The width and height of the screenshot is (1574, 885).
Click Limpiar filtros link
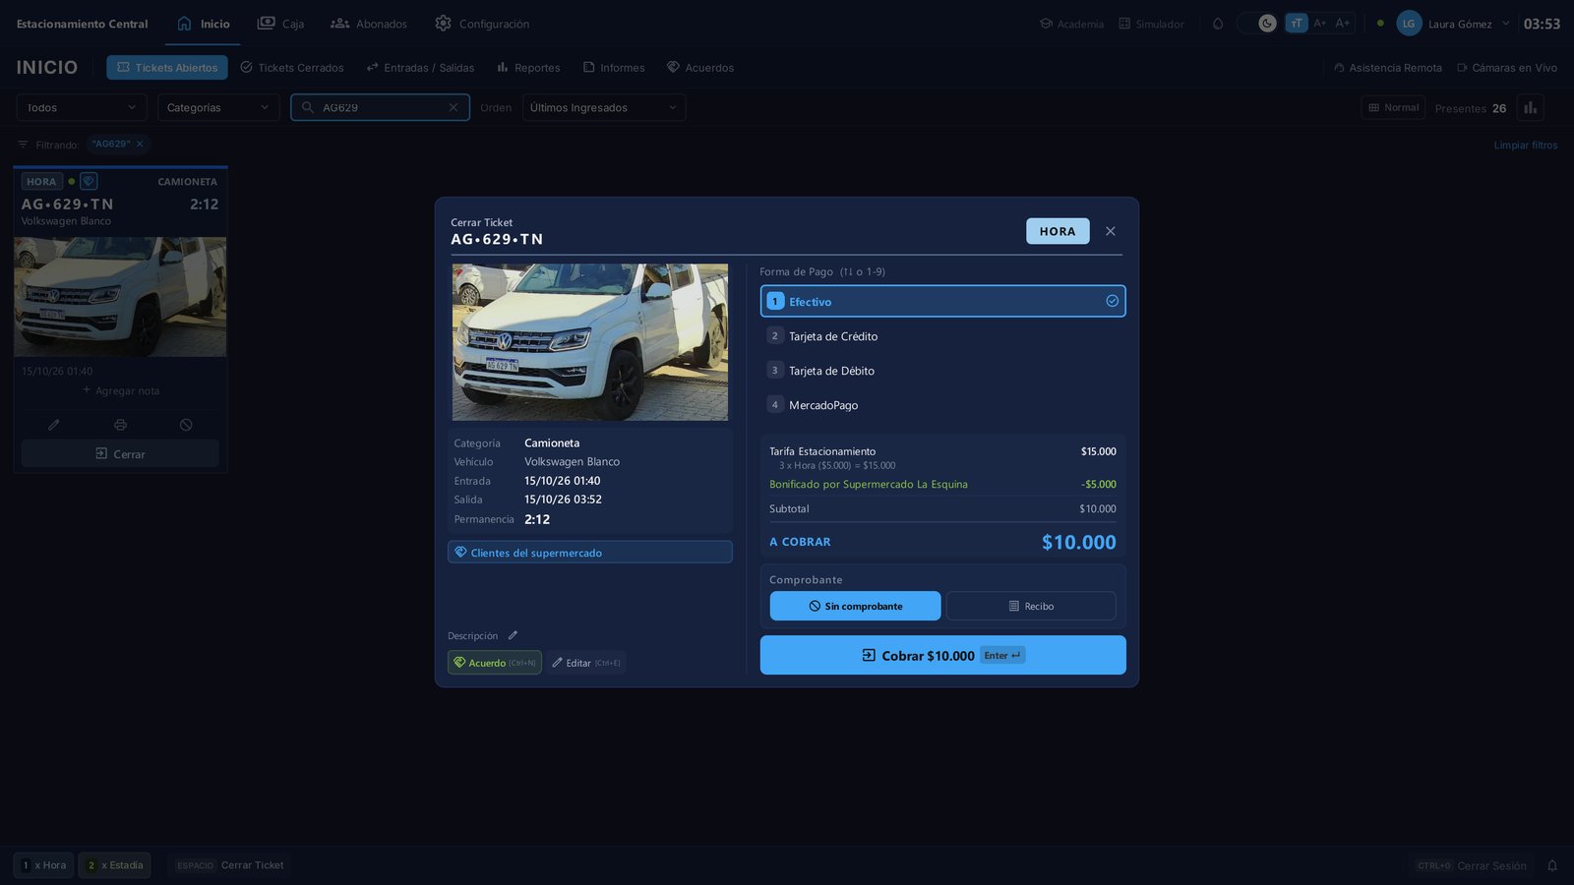point(1526,145)
